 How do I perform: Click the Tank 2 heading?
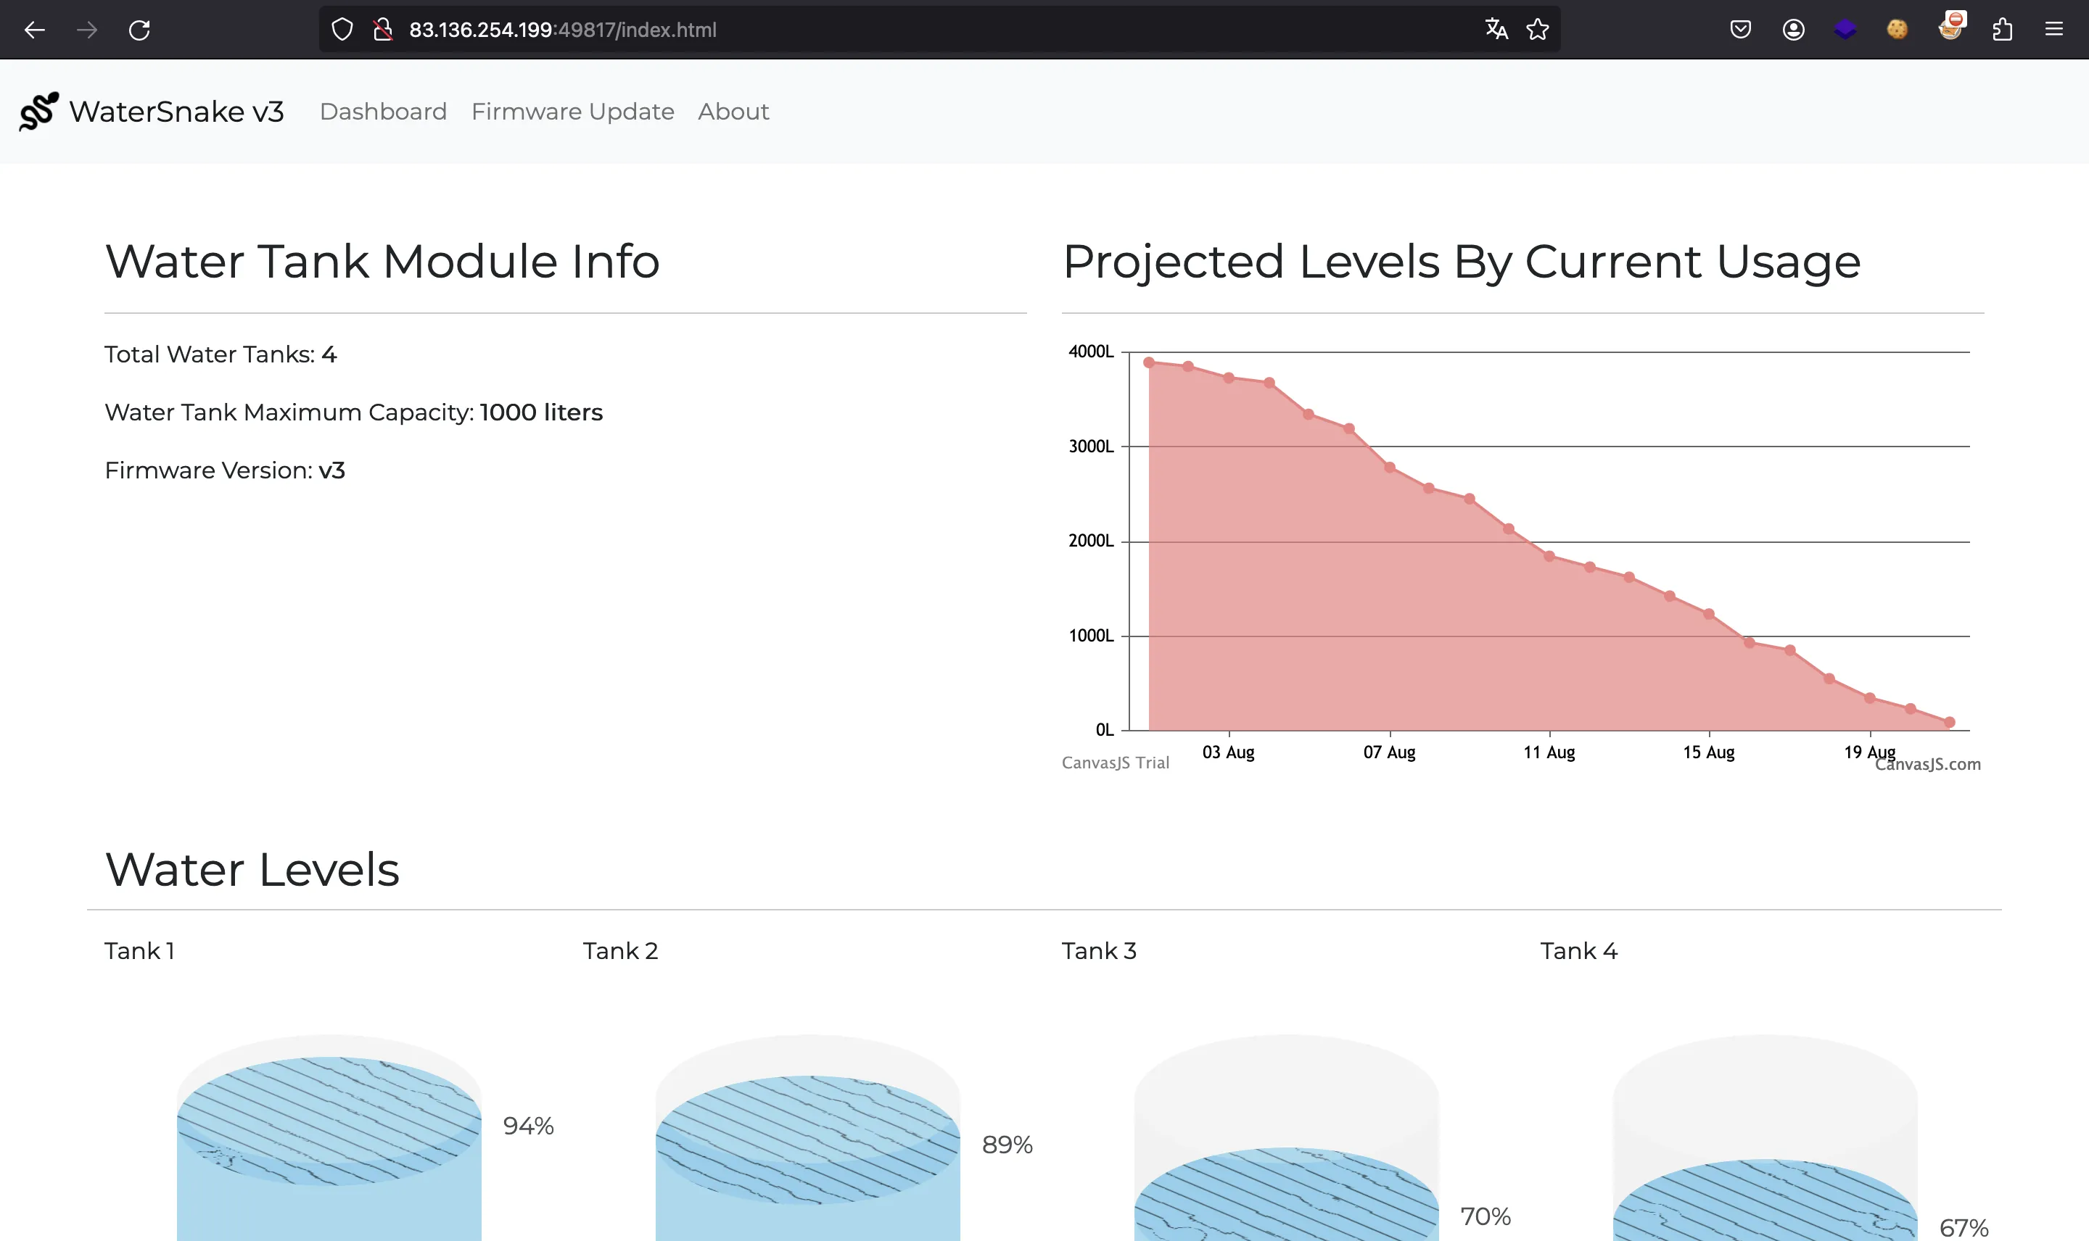[621, 951]
